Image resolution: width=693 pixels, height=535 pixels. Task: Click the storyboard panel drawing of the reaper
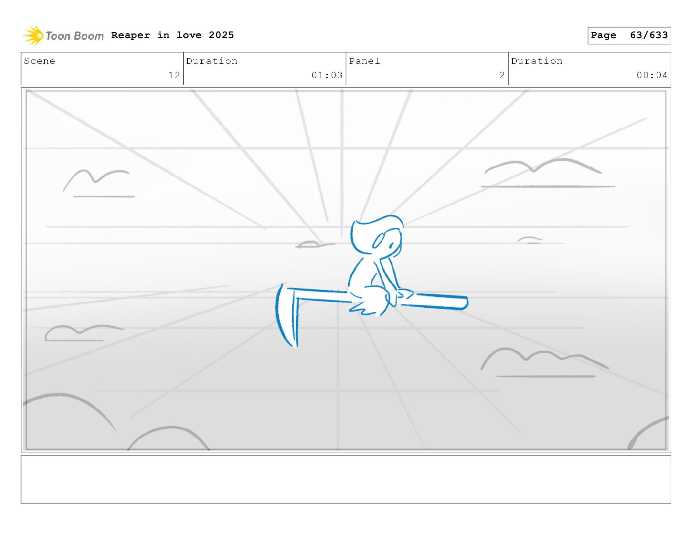point(346,270)
